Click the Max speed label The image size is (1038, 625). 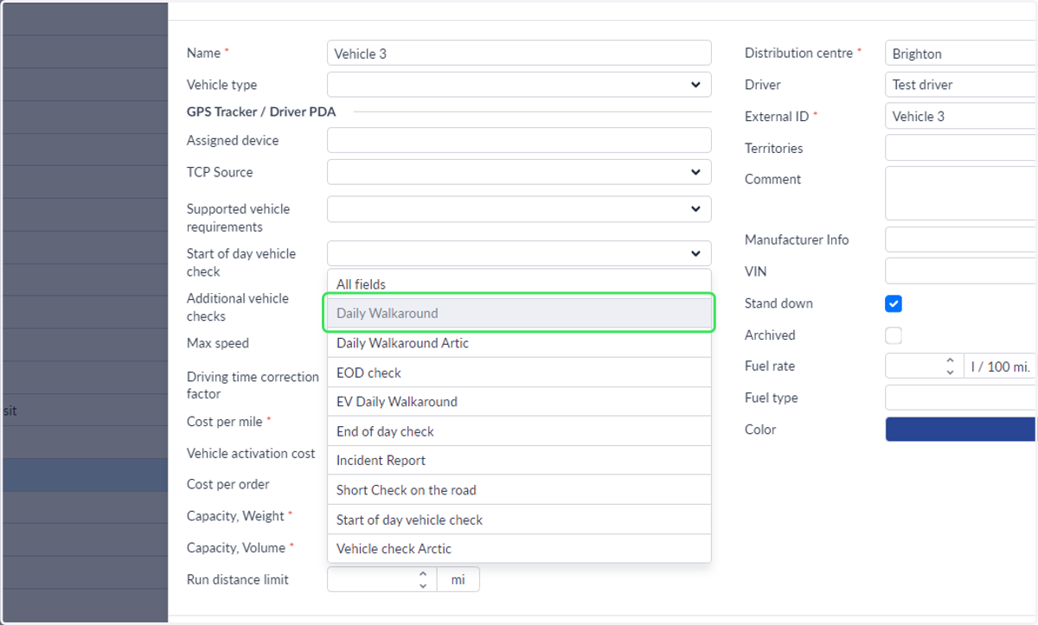pyautogui.click(x=218, y=343)
